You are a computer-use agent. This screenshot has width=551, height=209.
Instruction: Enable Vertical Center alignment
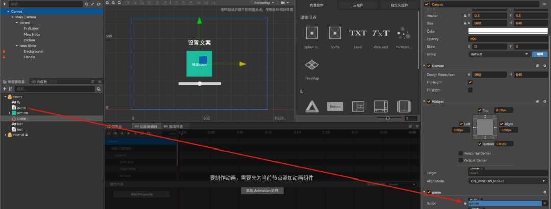(x=460, y=160)
